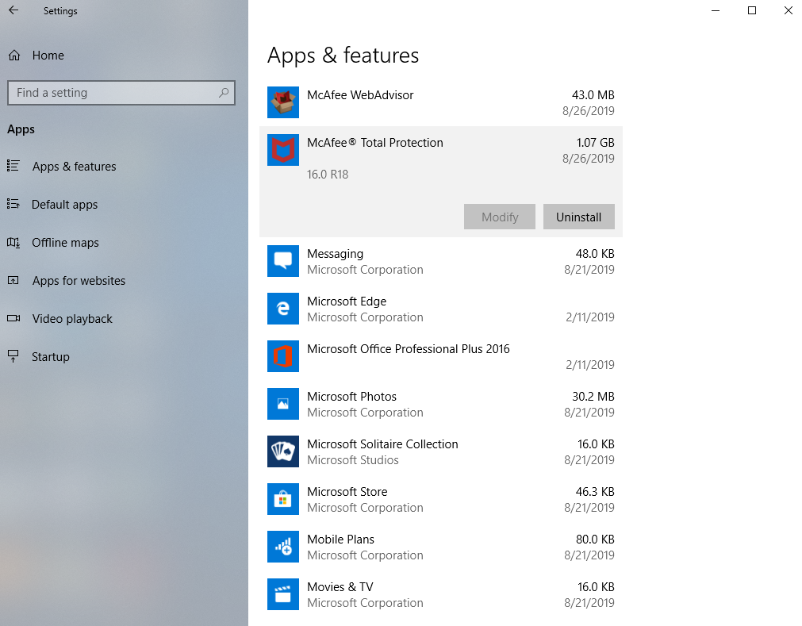
Task: Select Microsoft Store app name
Action: point(347,491)
